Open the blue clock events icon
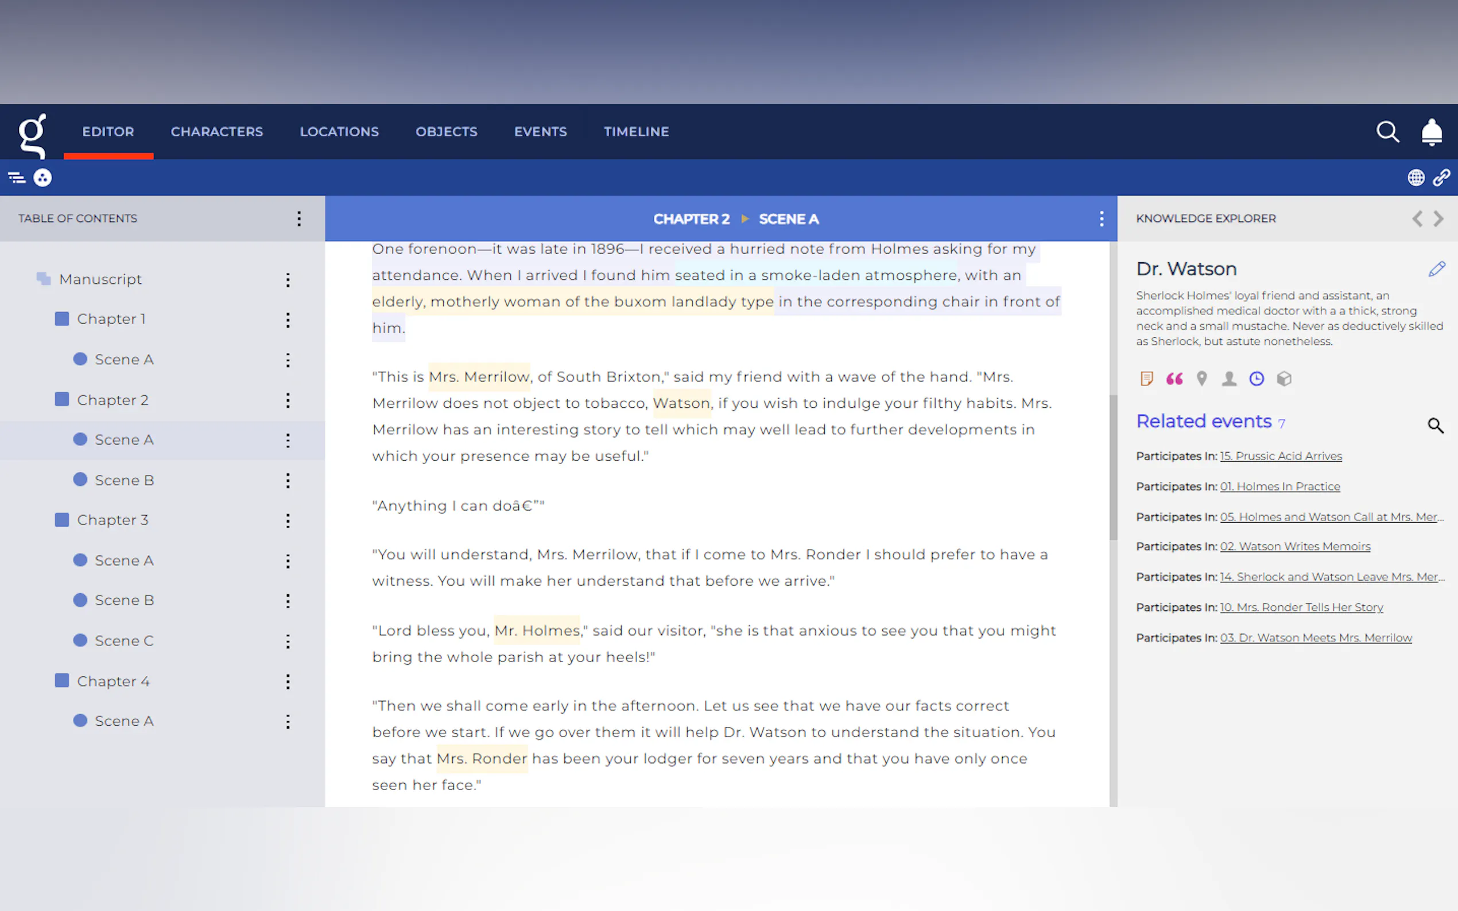This screenshot has height=911, width=1458. coord(1256,379)
